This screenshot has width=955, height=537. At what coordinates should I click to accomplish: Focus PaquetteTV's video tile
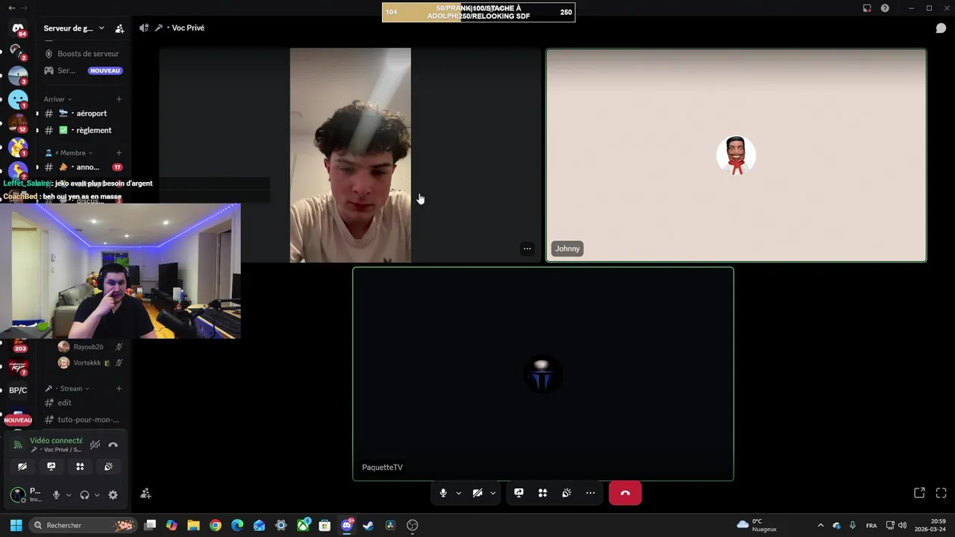click(543, 374)
